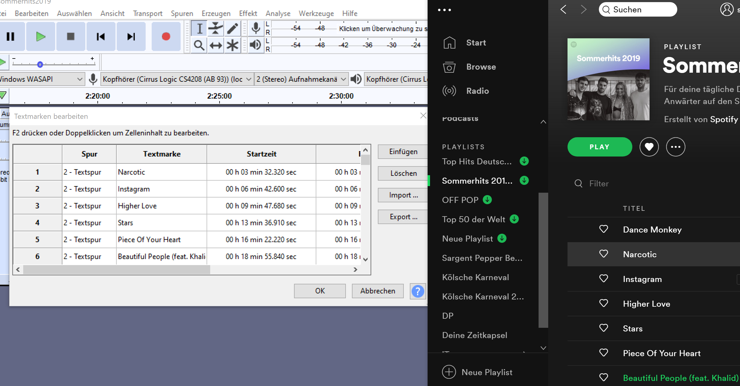740x386 pixels.
Task: Open the Ansicht menu
Action: coord(112,14)
